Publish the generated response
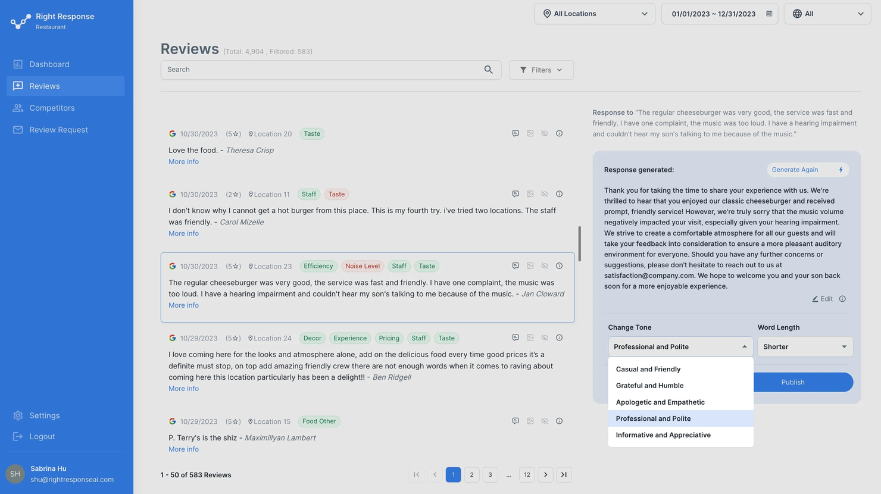 (x=792, y=382)
